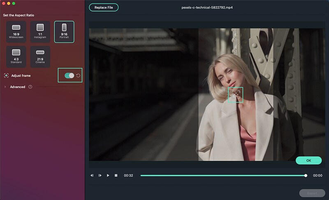The height and width of the screenshot is (200, 329).
Task: Open the help icon next to Advanced
Action: click(30, 87)
